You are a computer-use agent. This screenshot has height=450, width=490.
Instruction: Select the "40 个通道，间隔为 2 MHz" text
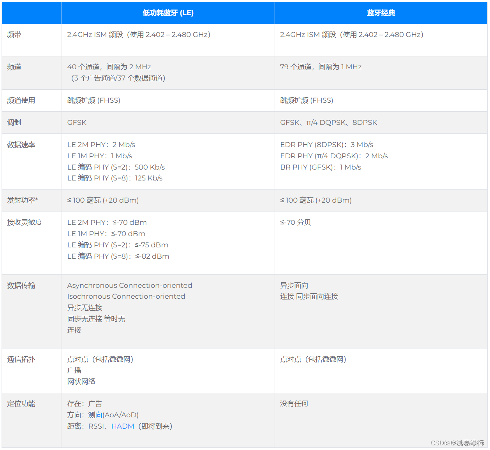coord(109,67)
